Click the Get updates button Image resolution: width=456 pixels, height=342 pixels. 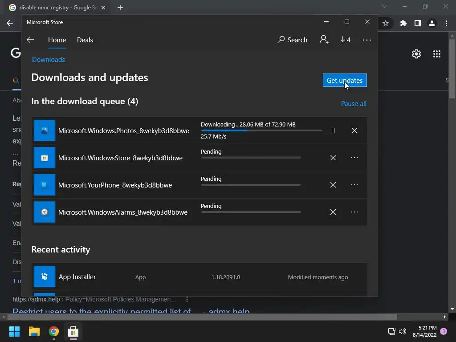click(345, 80)
